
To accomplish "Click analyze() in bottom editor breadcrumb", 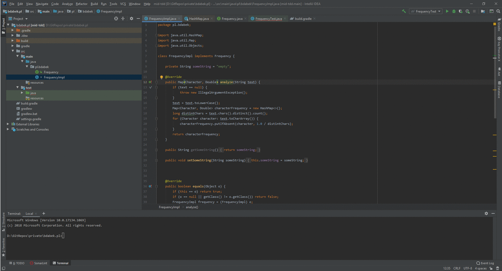I will pos(192,207).
